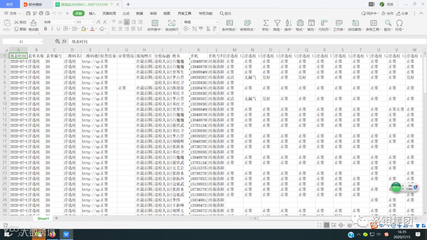Click the Print icon in quick access toolbar
Viewport: 427px width, 240px height.
pyautogui.click(x=41, y=13)
